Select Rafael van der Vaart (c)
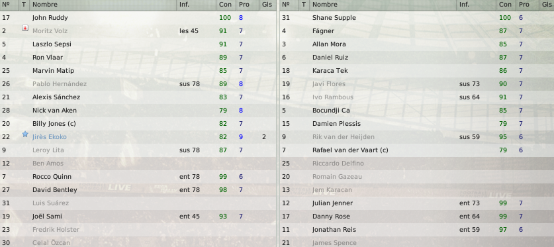This screenshot has height=247, width=554. coord(350,150)
